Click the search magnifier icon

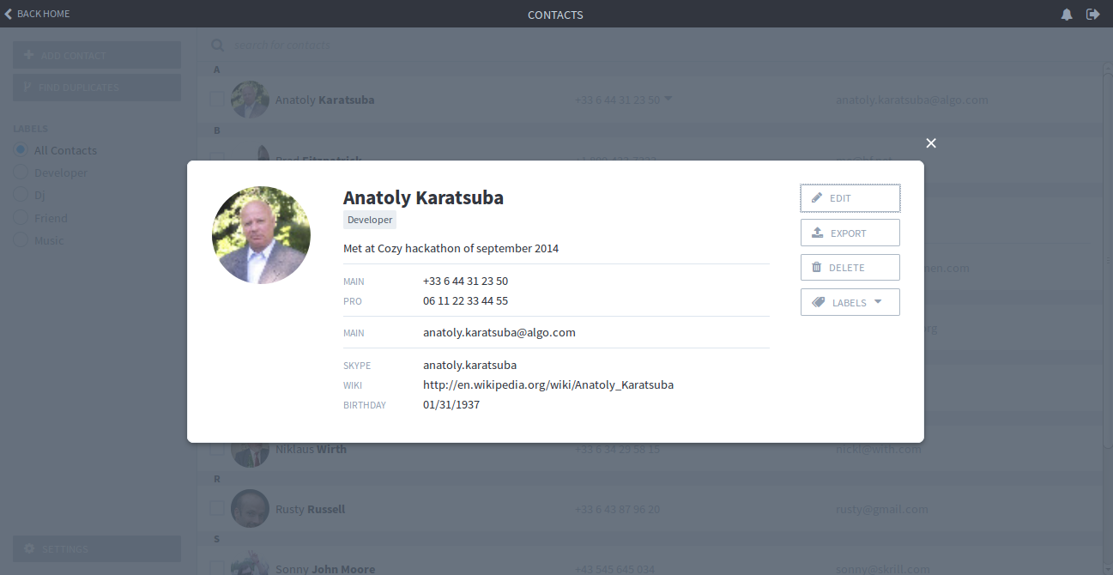pos(218,45)
